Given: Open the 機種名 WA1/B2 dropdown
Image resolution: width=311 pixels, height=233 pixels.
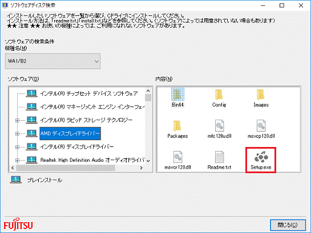Looking at the screenshot, I should click(x=52, y=61).
